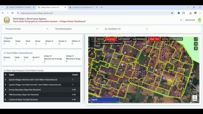Go back to previous page

3,13
